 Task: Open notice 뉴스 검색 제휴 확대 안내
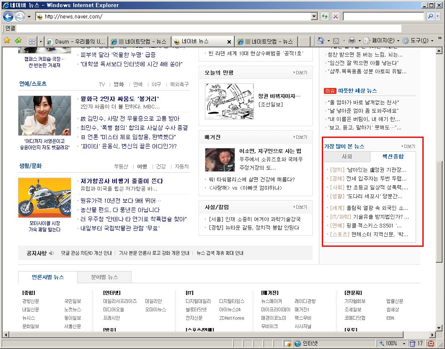[x=220, y=253]
